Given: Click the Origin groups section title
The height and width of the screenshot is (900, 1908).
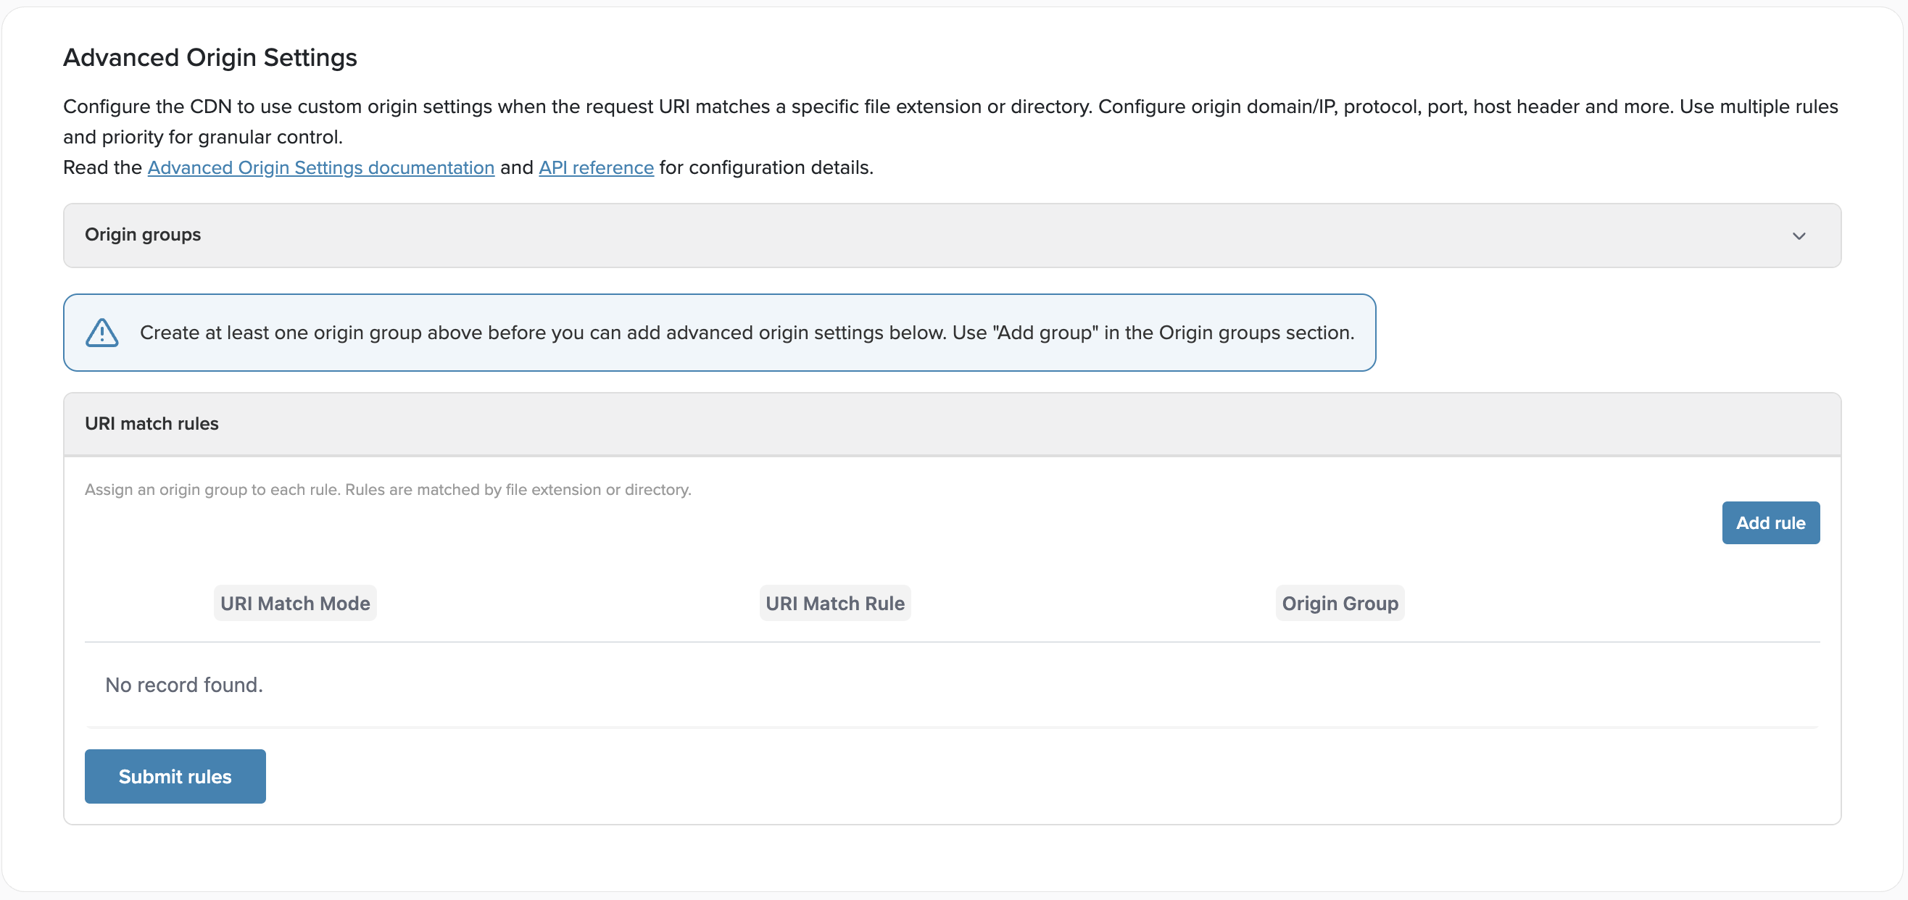Looking at the screenshot, I should click(142, 235).
